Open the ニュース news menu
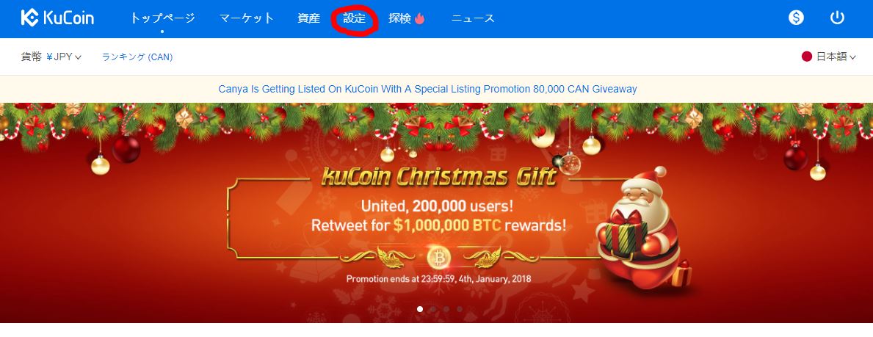Screen dimensions: 873x337 [x=473, y=18]
